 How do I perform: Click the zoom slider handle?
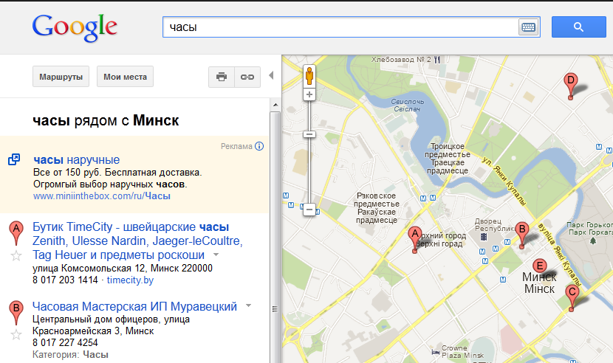[x=309, y=134]
